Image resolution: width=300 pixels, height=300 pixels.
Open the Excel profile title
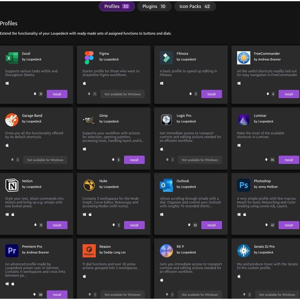[x=26, y=54]
